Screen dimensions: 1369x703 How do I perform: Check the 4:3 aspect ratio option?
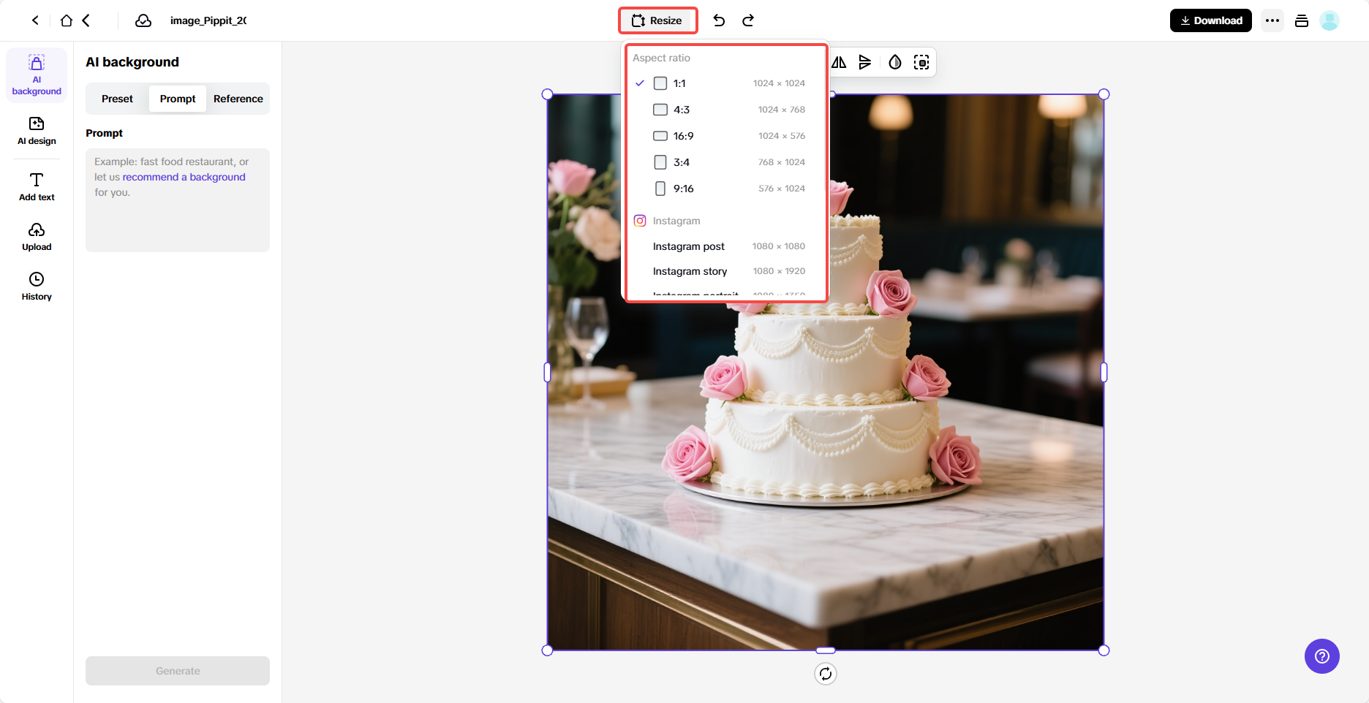point(660,110)
